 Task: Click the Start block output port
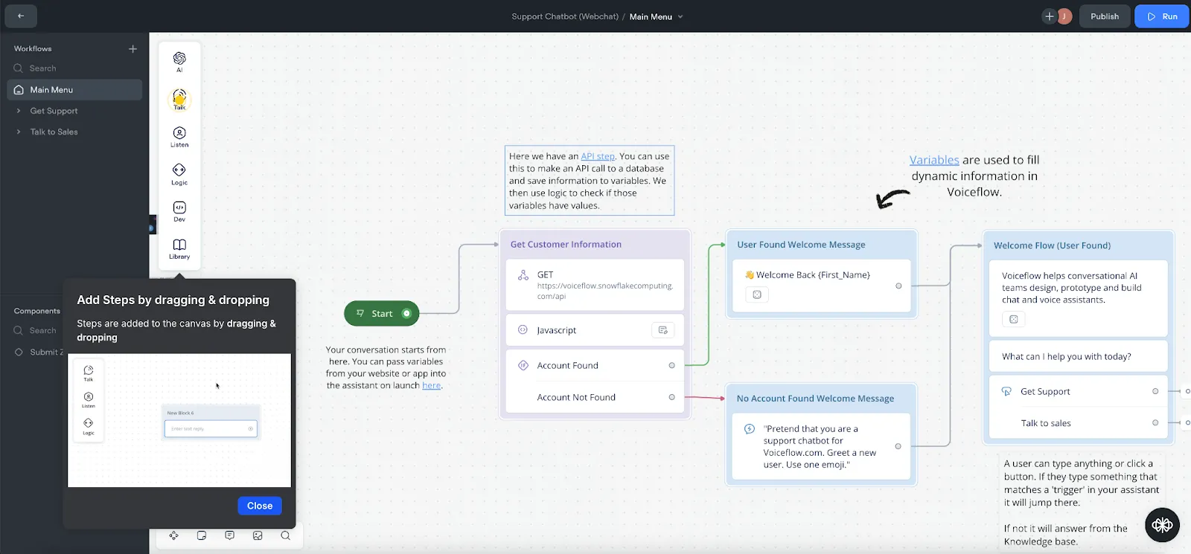point(406,313)
